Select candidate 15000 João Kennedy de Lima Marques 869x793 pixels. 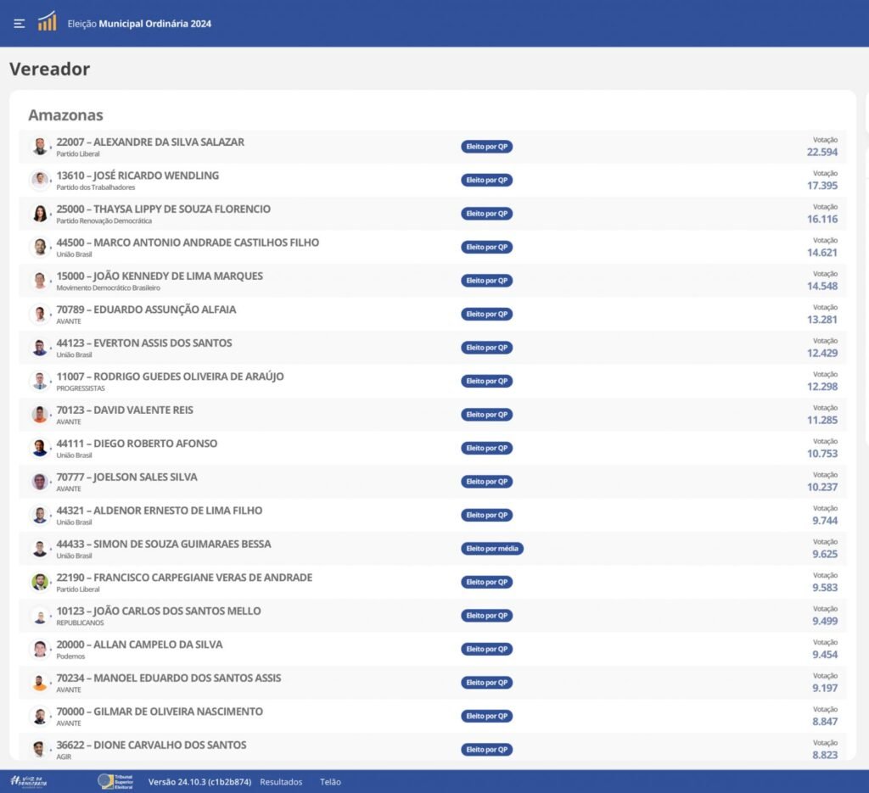tap(160, 276)
